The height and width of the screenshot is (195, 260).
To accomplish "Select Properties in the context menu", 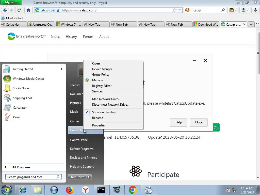I will pyautogui.click(x=113, y=125).
